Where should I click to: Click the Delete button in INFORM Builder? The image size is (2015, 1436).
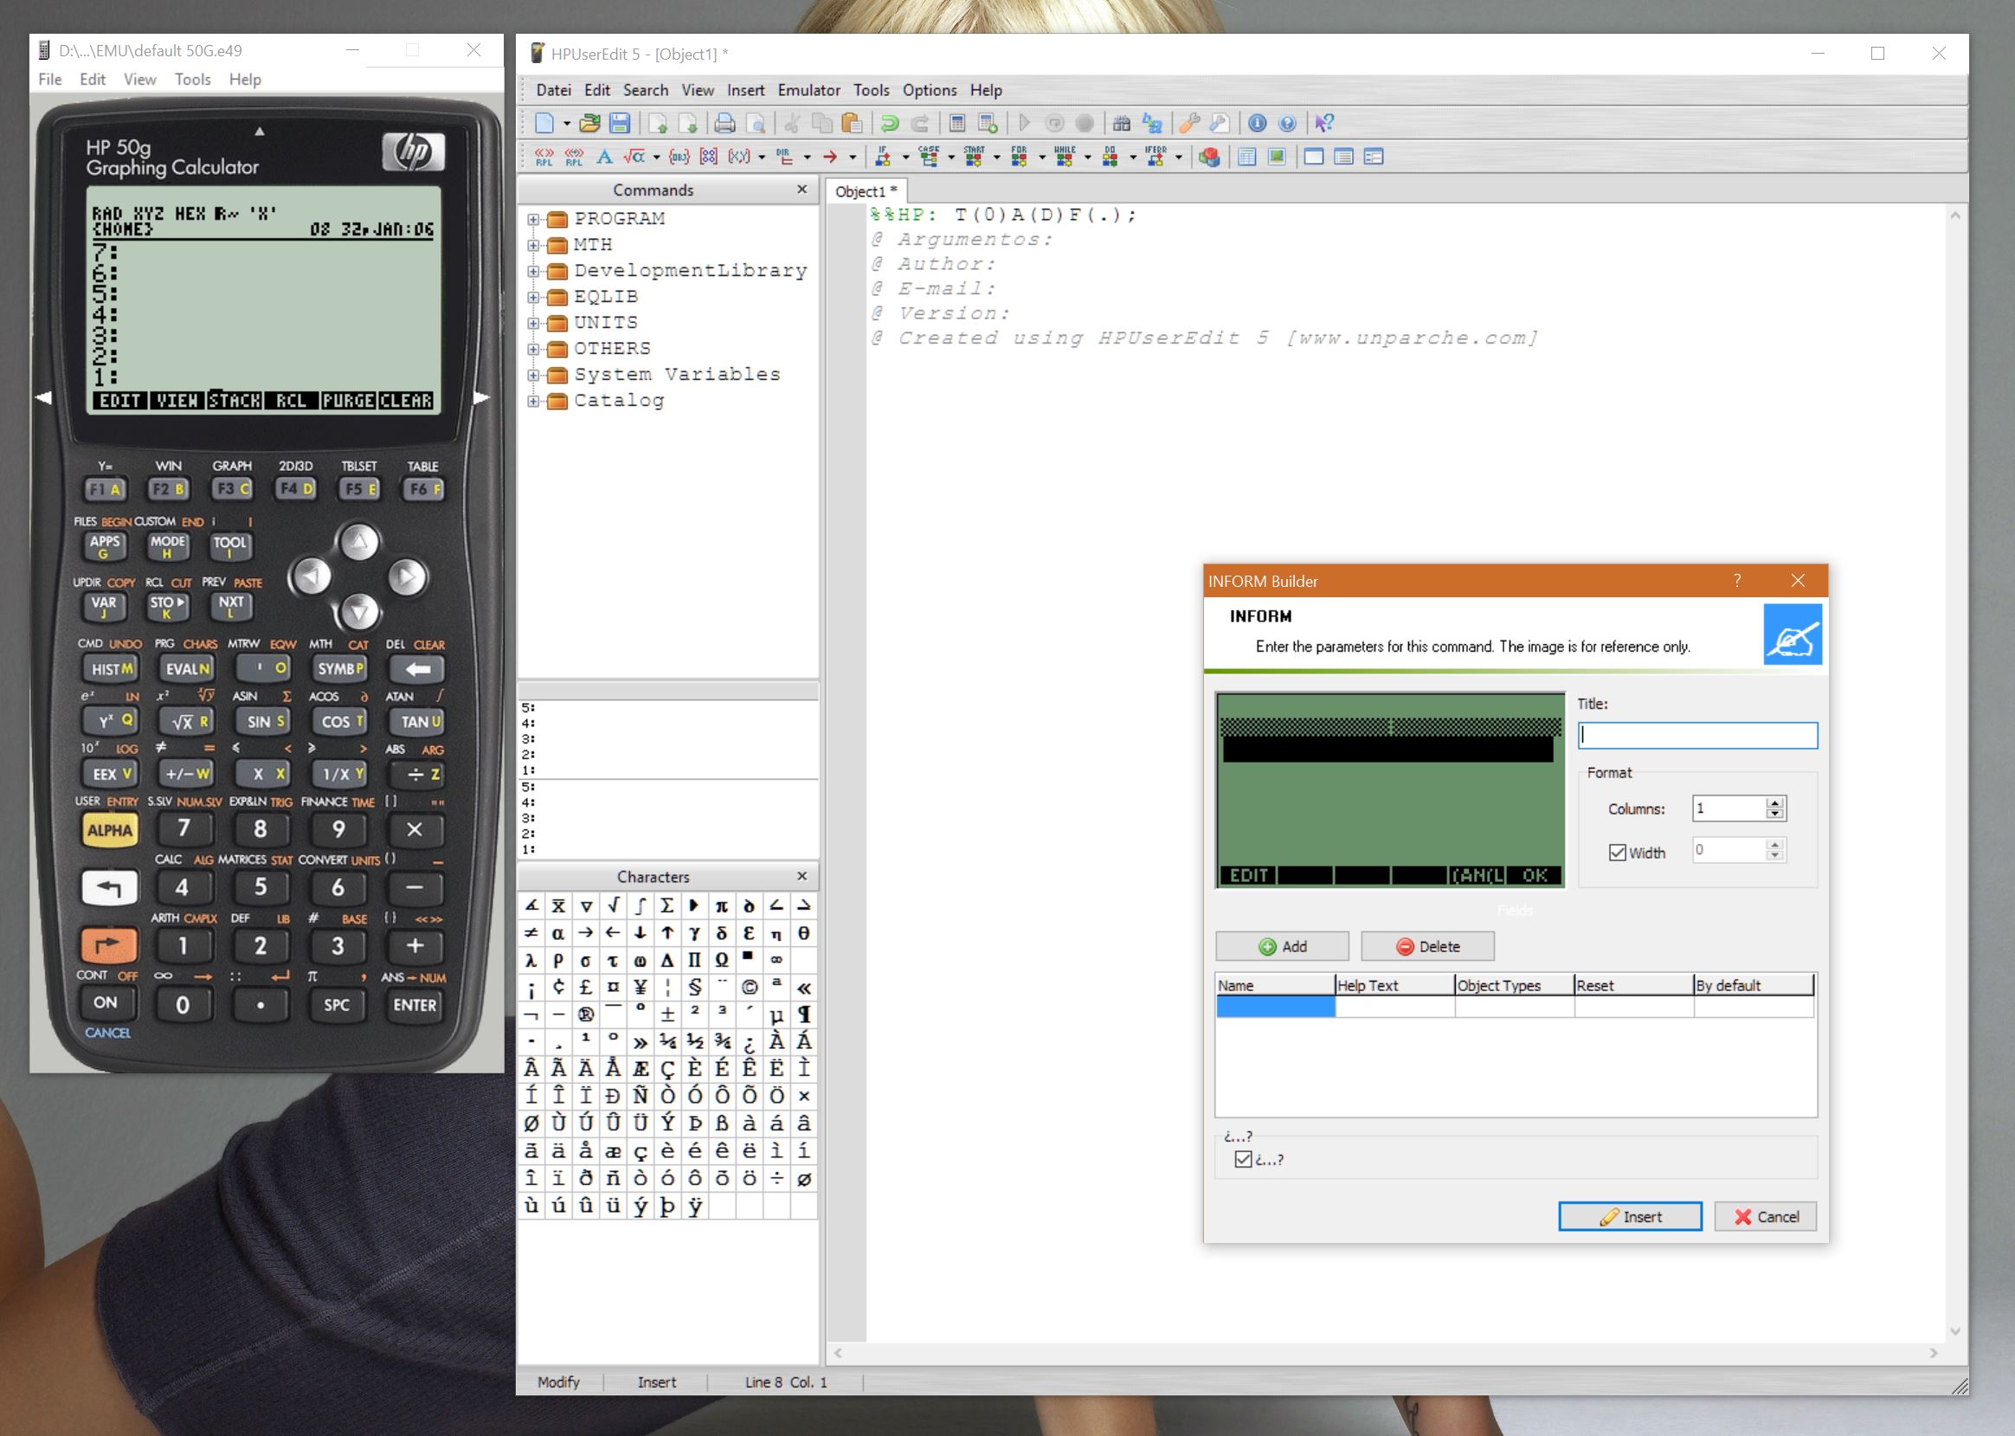[x=1428, y=946]
